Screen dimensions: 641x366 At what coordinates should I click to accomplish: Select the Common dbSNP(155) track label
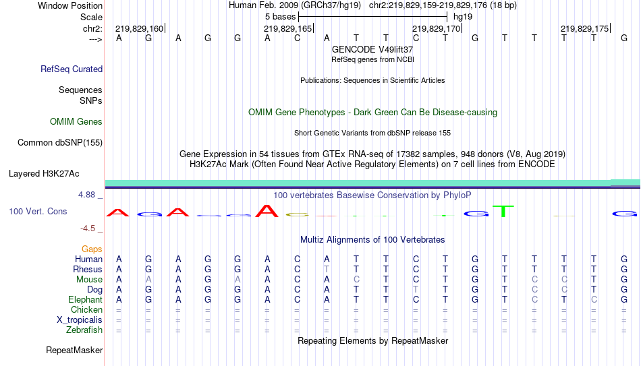(60, 143)
